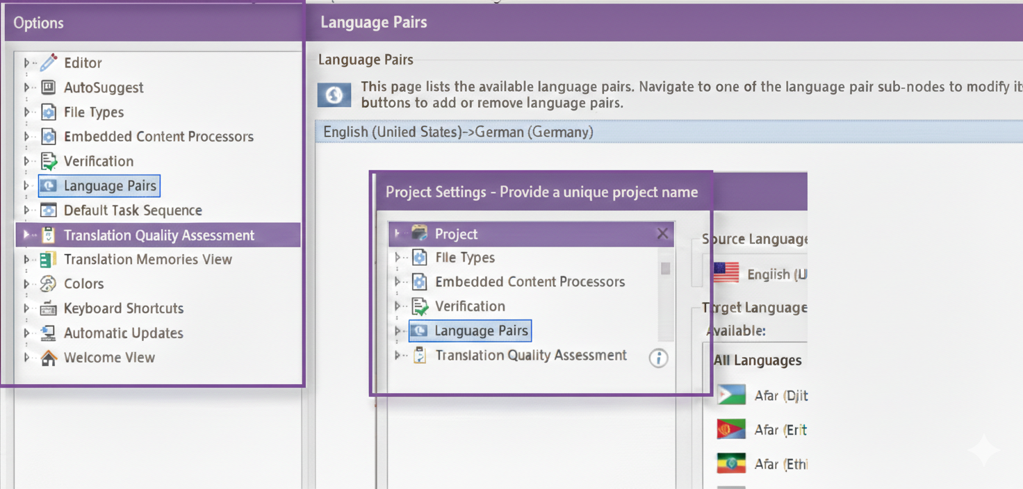Click the AutoSuggest icon in Options tree
This screenshot has width=1023, height=489.
[48, 88]
